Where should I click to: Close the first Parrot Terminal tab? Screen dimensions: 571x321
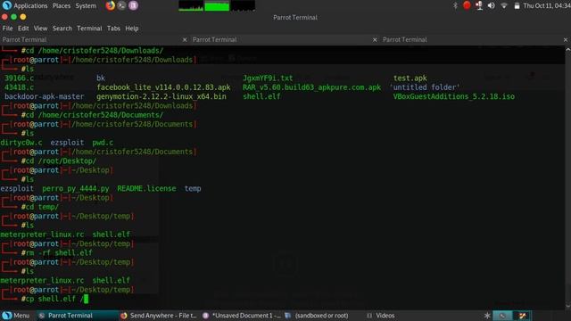pos(185,39)
